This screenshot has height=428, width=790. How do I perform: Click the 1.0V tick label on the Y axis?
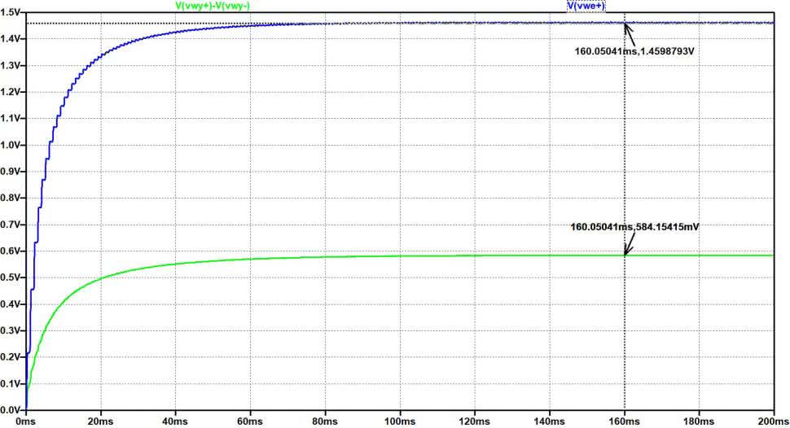pyautogui.click(x=11, y=145)
